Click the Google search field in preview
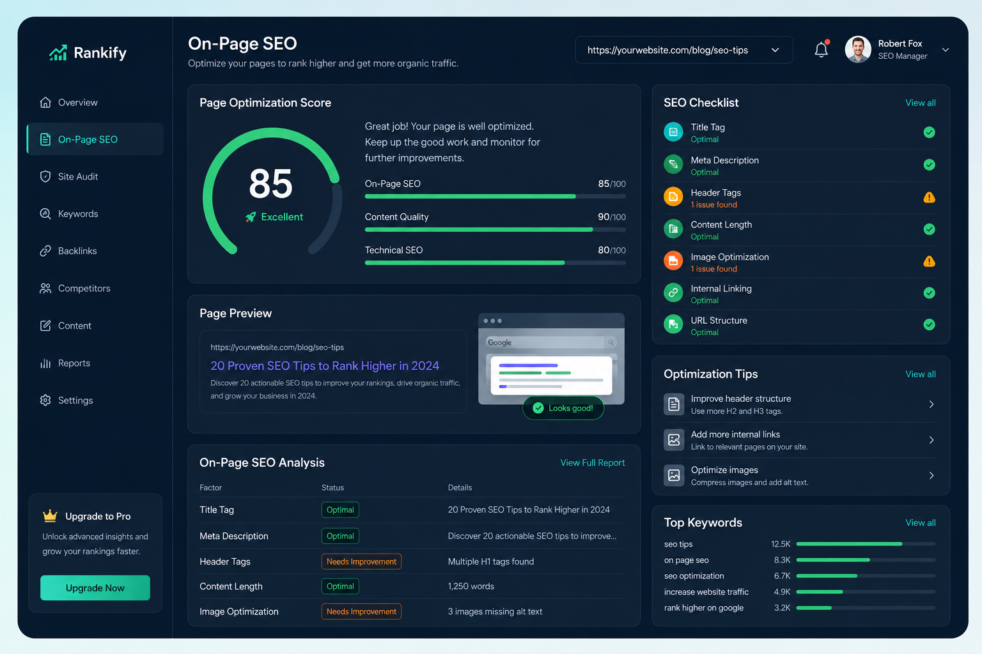The height and width of the screenshot is (654, 982). pyautogui.click(x=551, y=342)
